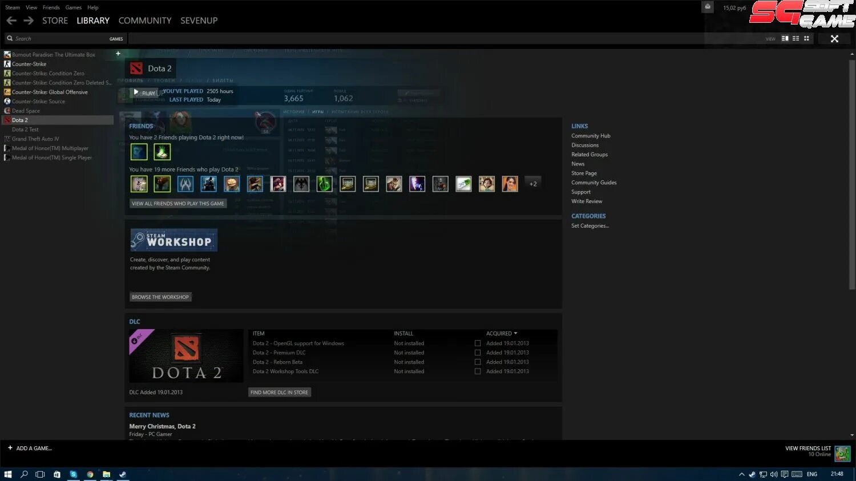Screen dimensions: 856x481
Task: Open Chrome from the taskbar
Action: click(x=90, y=474)
